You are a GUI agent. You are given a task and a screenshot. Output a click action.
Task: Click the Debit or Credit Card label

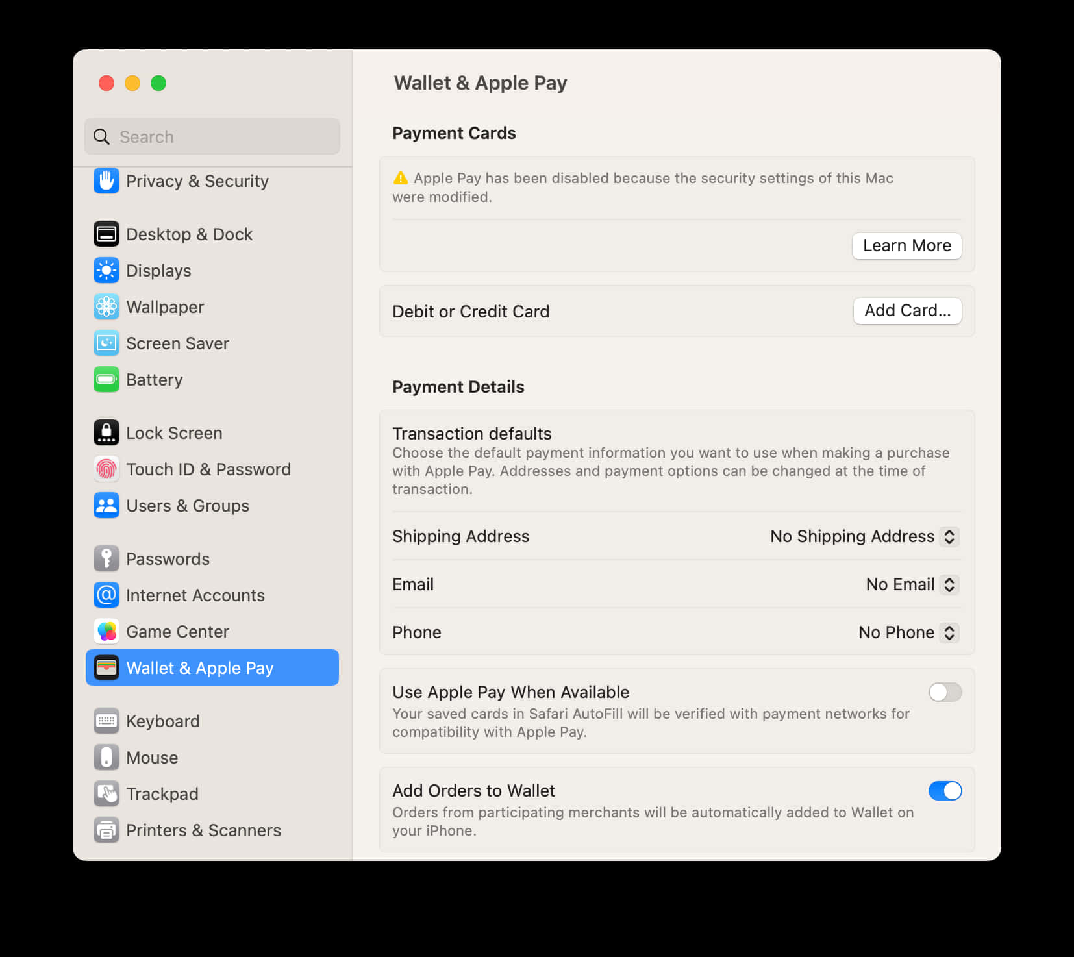pos(471,312)
